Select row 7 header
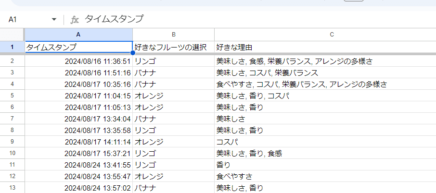This screenshot has height=193, width=436. (12, 119)
